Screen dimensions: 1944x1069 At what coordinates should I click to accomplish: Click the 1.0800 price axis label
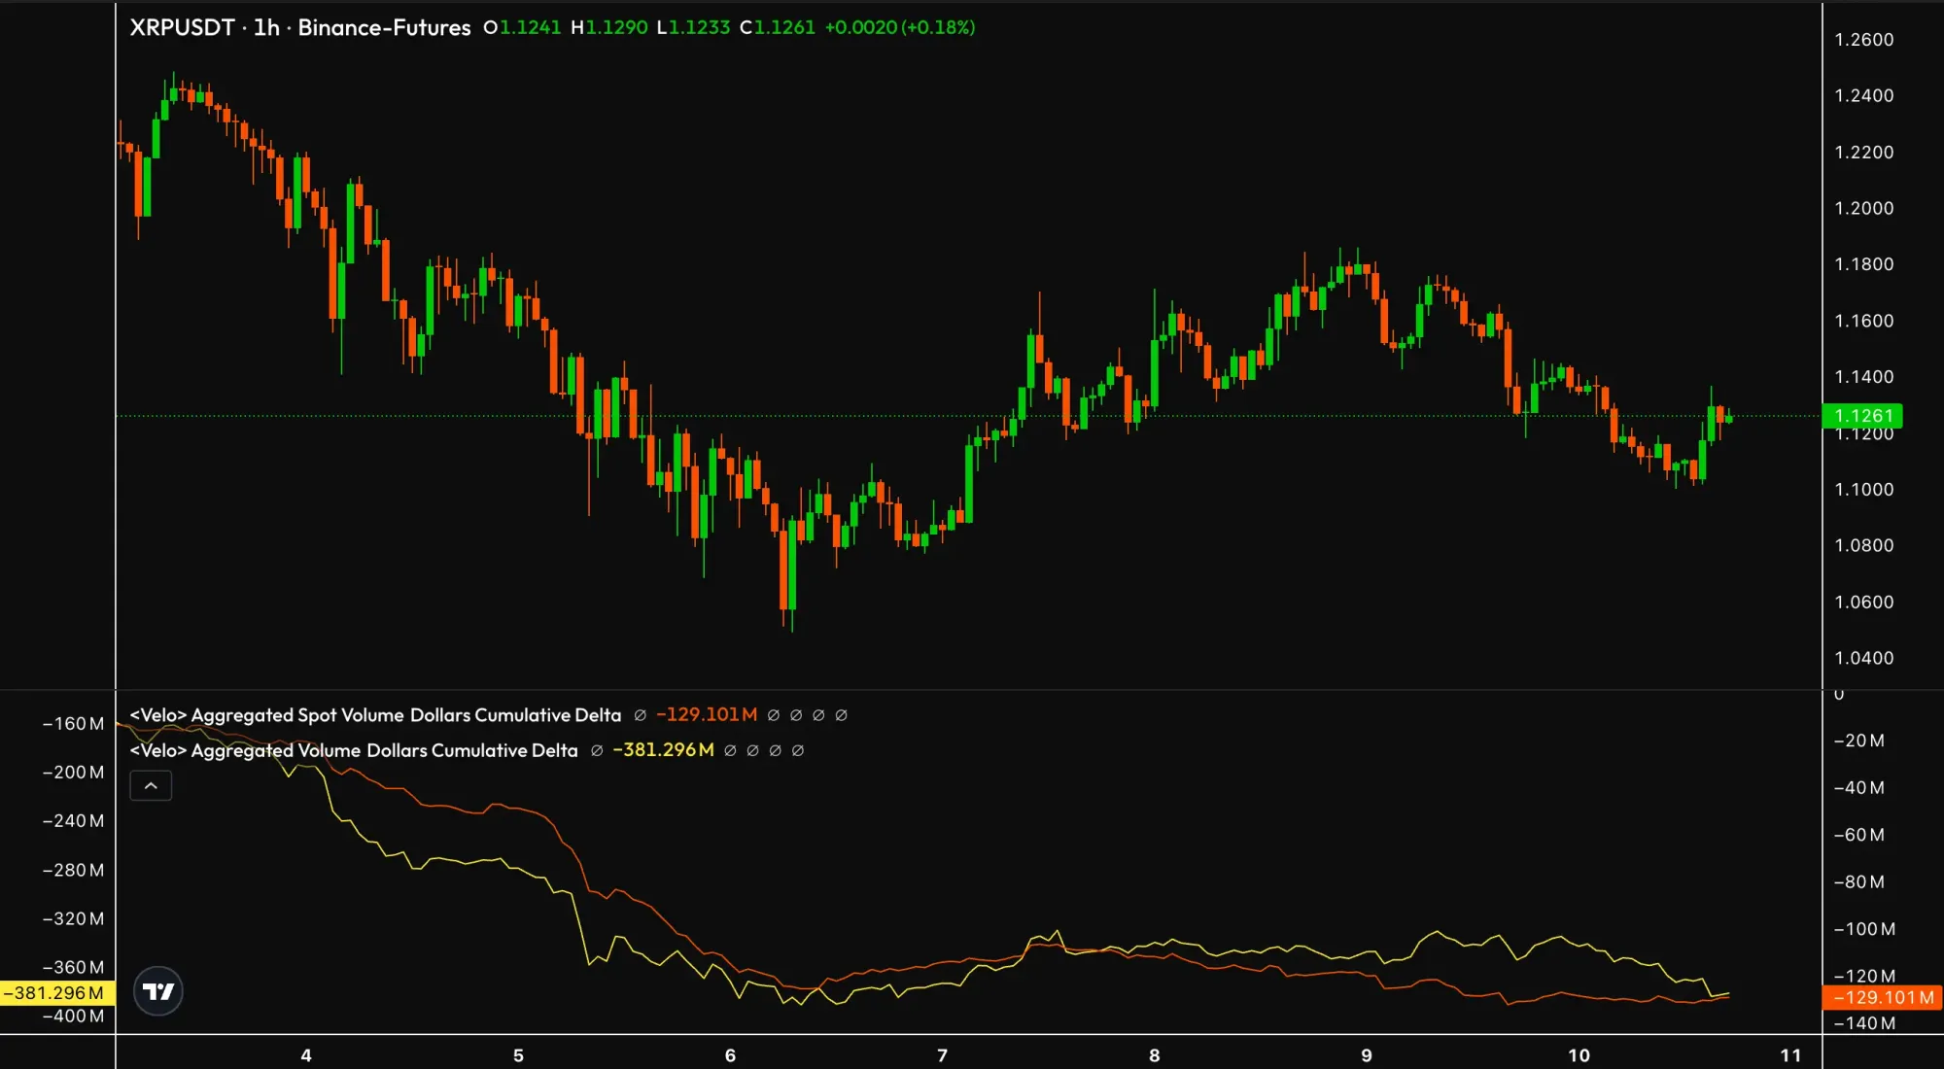(1863, 546)
